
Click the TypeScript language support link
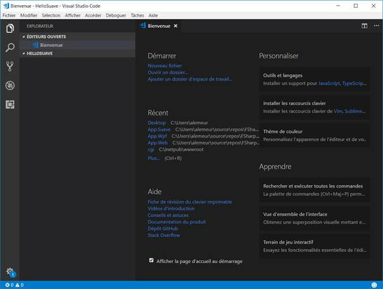(x=354, y=84)
